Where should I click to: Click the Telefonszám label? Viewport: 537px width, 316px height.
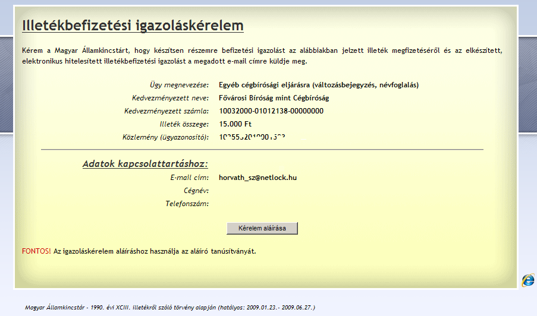(187, 204)
